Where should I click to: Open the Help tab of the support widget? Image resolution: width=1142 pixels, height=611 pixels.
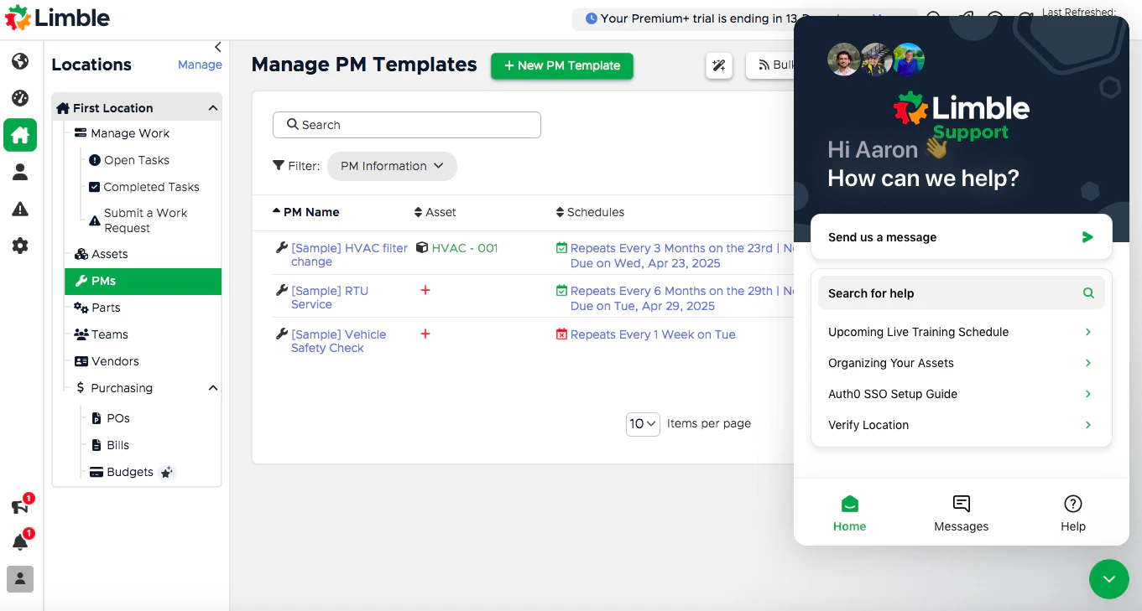[x=1072, y=512]
